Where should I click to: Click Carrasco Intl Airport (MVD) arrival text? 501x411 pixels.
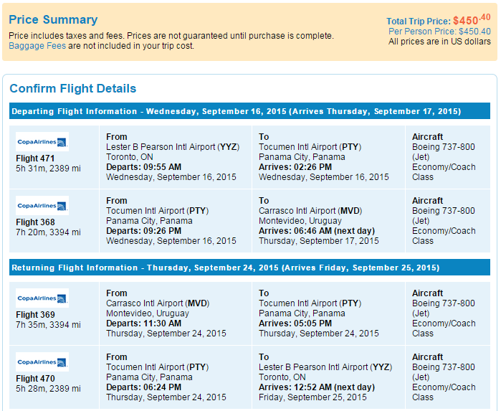(x=310, y=211)
